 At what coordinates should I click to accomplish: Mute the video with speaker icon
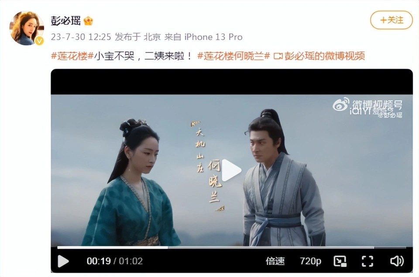(397, 261)
